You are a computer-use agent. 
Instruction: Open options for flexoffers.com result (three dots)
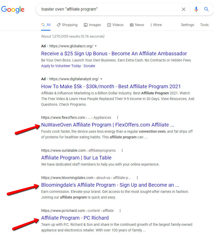click(118, 118)
